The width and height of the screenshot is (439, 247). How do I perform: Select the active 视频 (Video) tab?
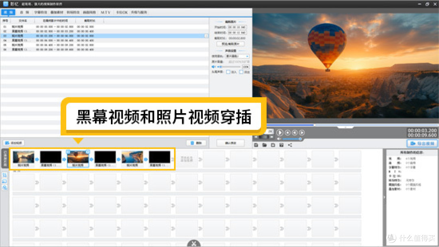click(8, 12)
